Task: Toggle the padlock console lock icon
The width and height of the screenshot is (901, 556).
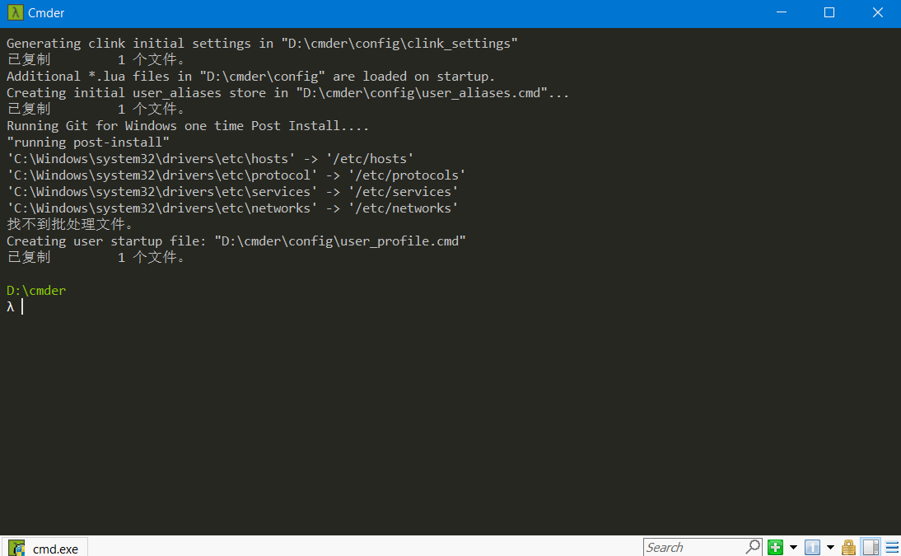Action: (848, 547)
